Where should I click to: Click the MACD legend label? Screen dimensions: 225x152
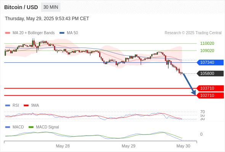pyautogui.click(x=18, y=127)
